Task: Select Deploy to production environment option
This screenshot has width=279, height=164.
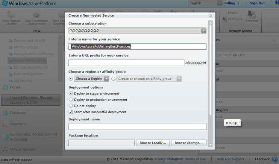Action: pyautogui.click(x=71, y=100)
